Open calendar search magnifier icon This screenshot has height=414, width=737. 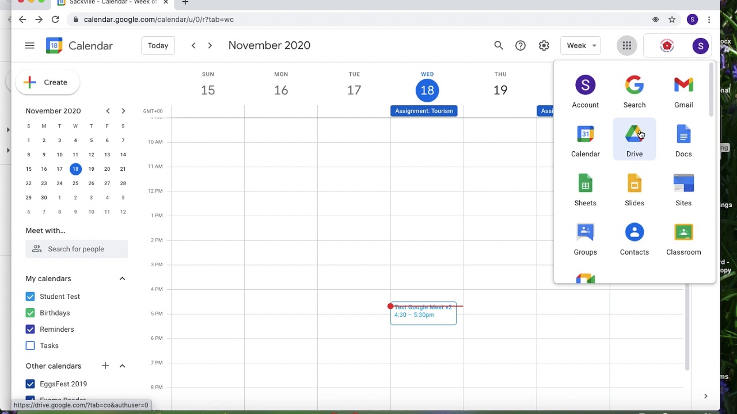click(x=499, y=45)
